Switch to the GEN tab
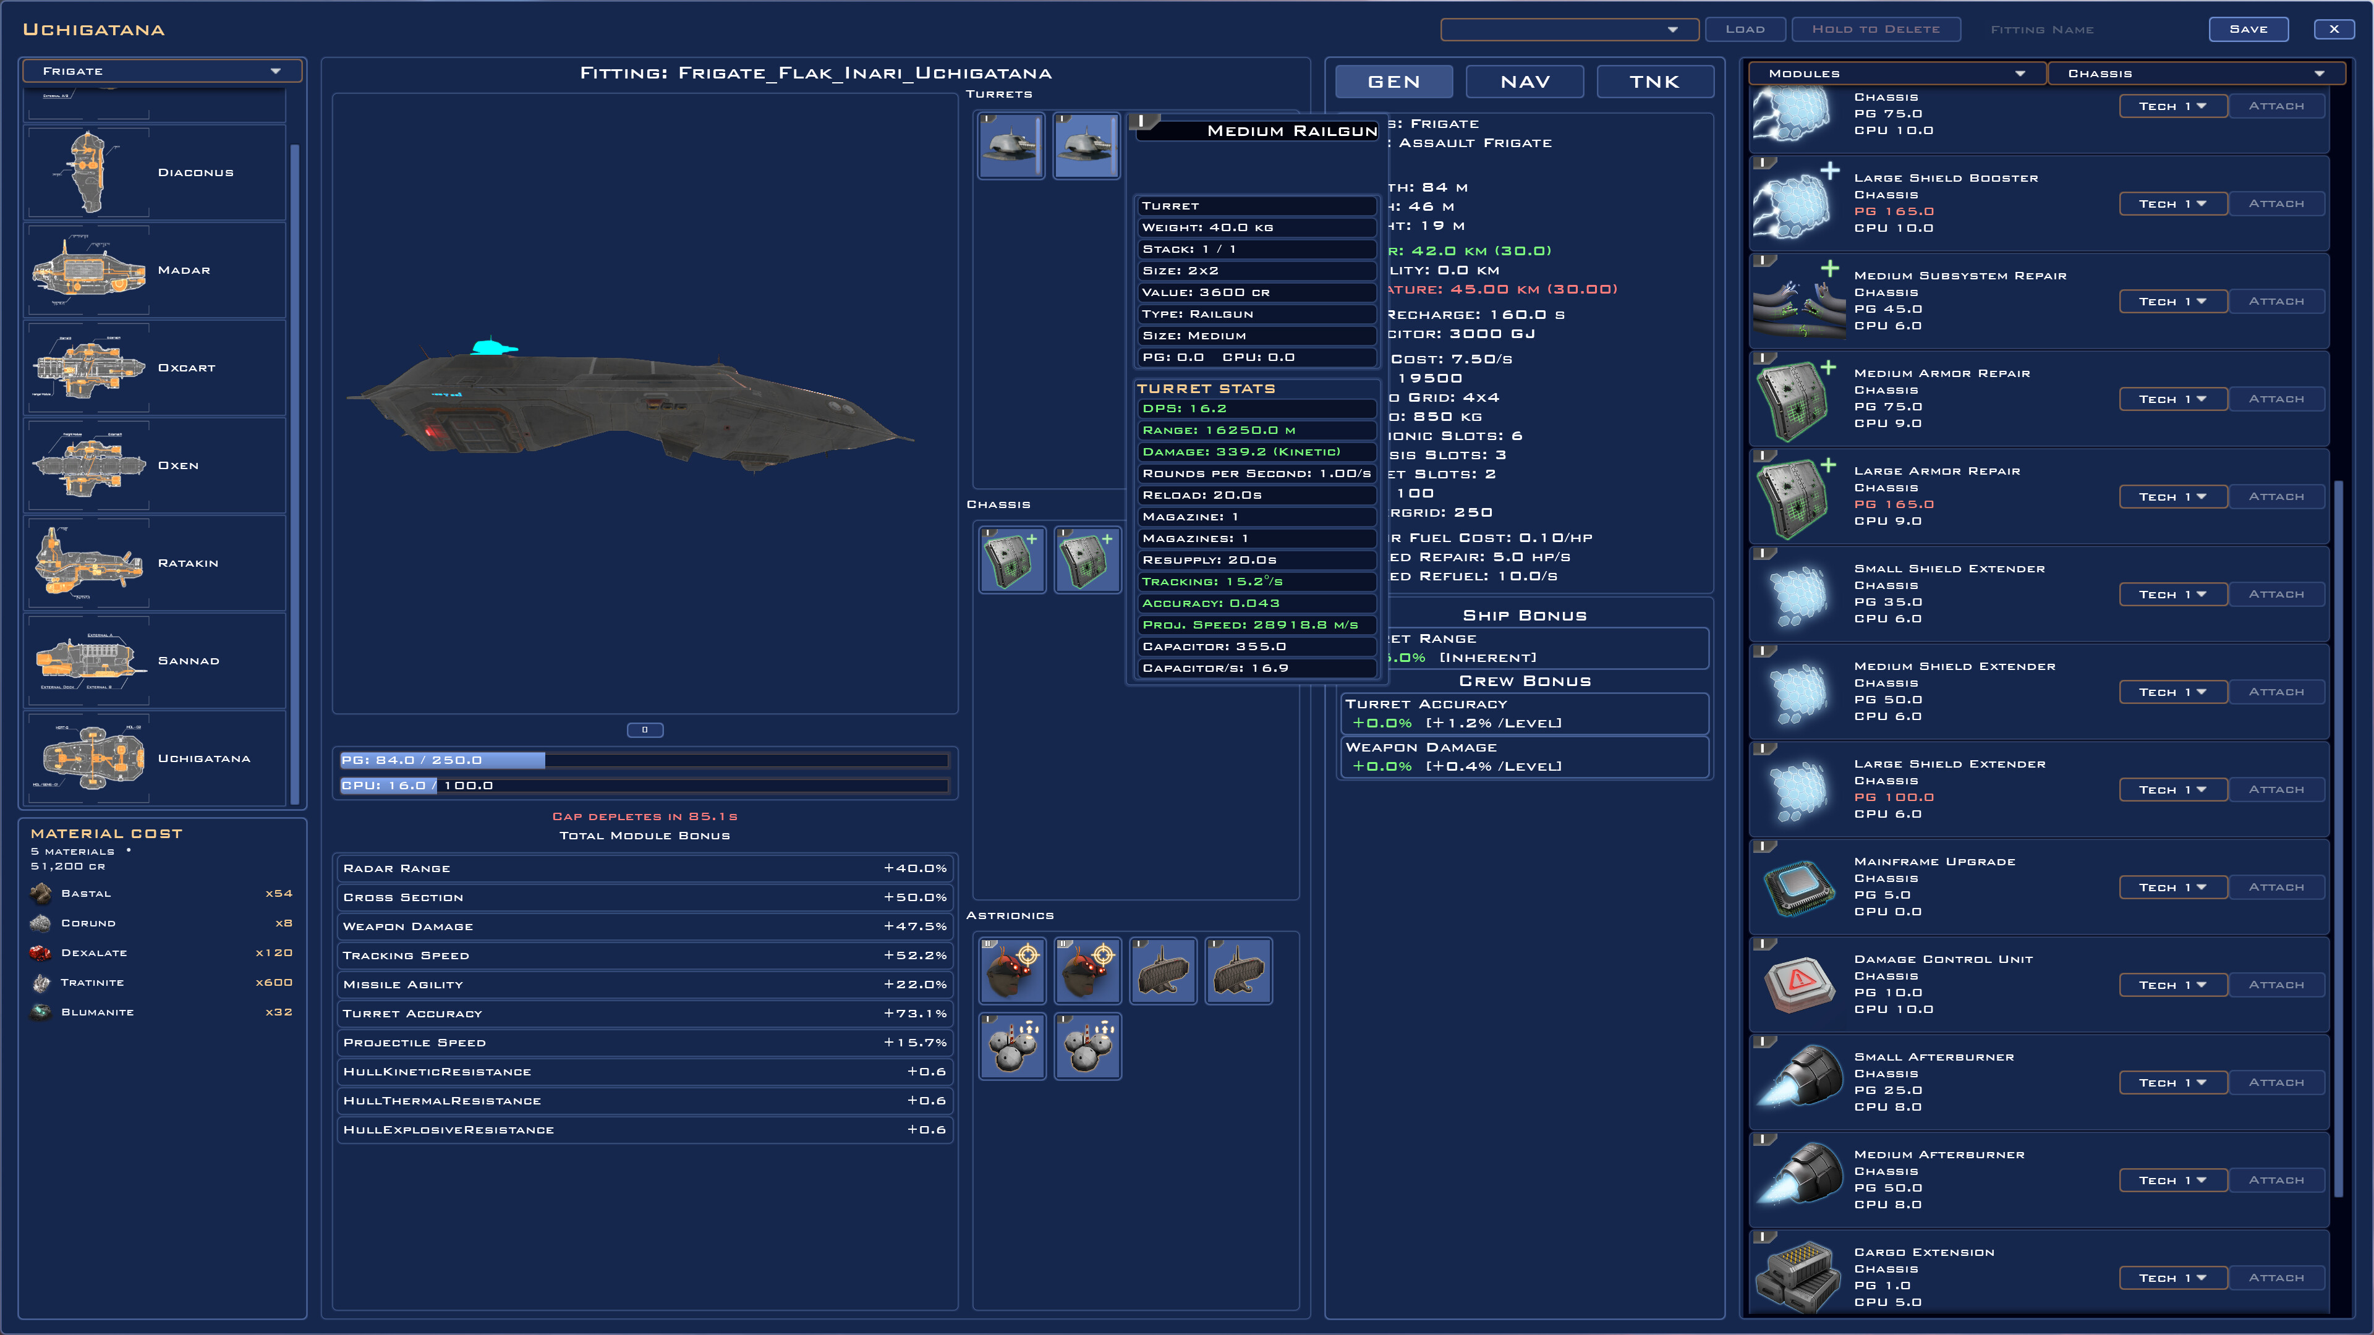Screen dimensions: 2374x1335 point(1393,82)
